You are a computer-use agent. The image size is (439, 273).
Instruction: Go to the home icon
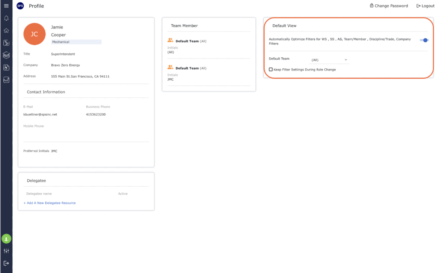[6, 30]
